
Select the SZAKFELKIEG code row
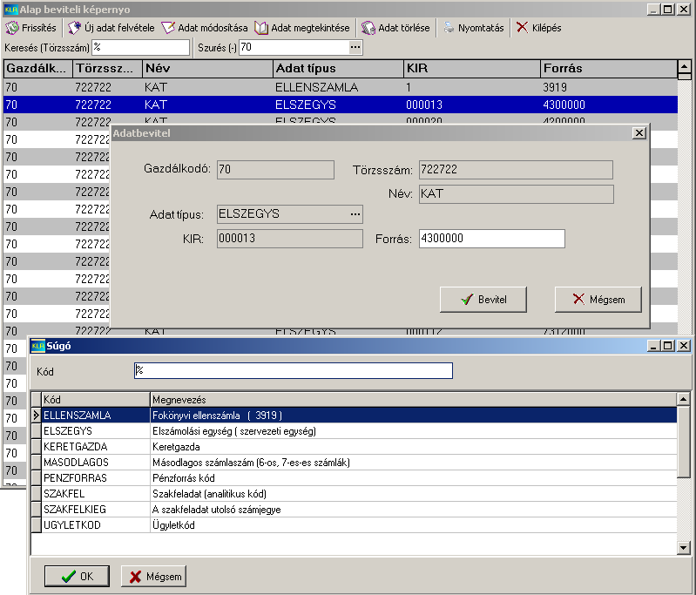click(360, 509)
